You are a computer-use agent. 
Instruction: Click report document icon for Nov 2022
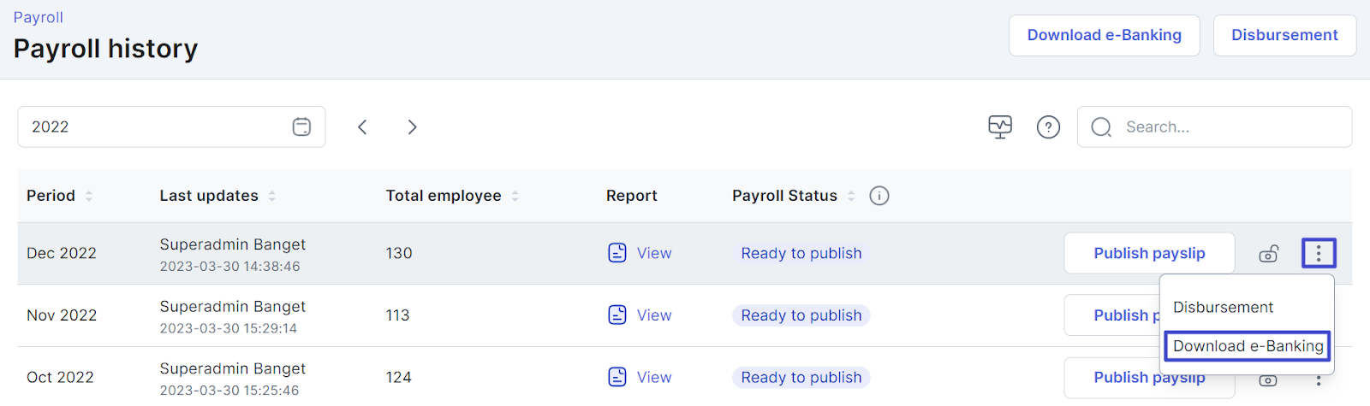tap(617, 315)
